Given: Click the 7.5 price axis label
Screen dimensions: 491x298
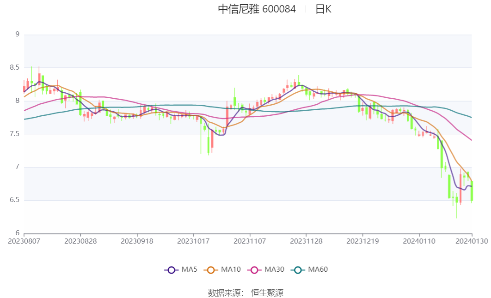Looking at the screenshot, I should pyautogui.click(x=14, y=134).
